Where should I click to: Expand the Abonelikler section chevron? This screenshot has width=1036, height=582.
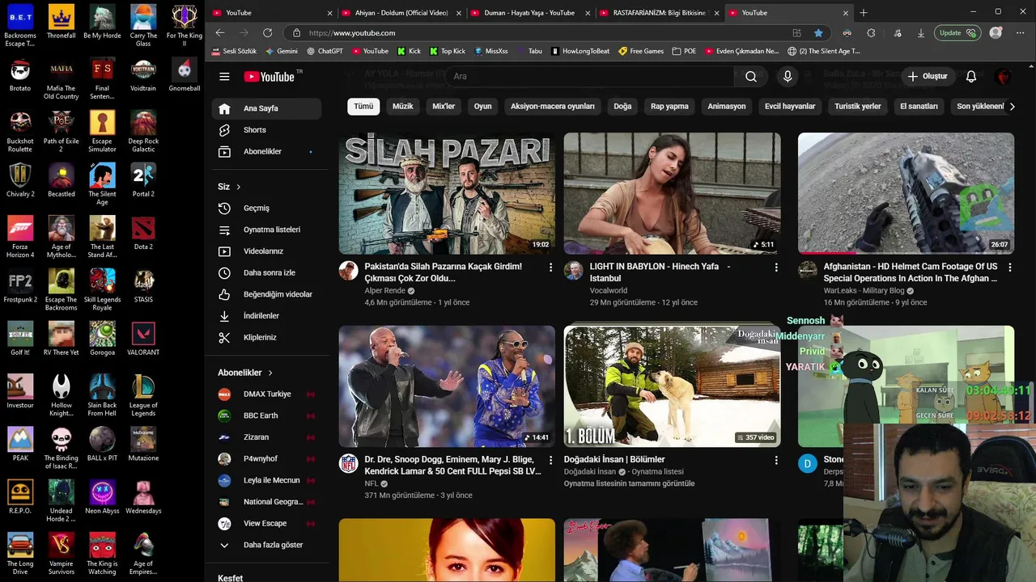coord(270,373)
